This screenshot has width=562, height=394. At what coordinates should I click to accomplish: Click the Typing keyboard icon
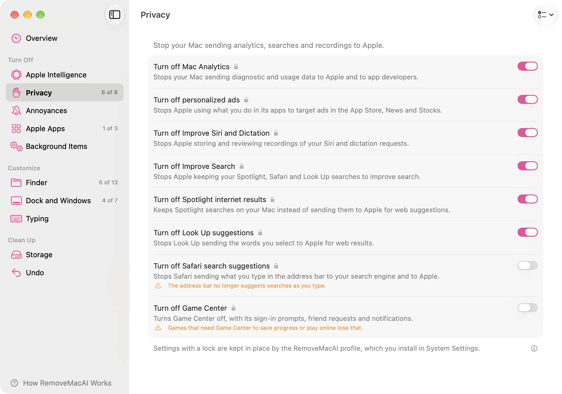[16, 219]
